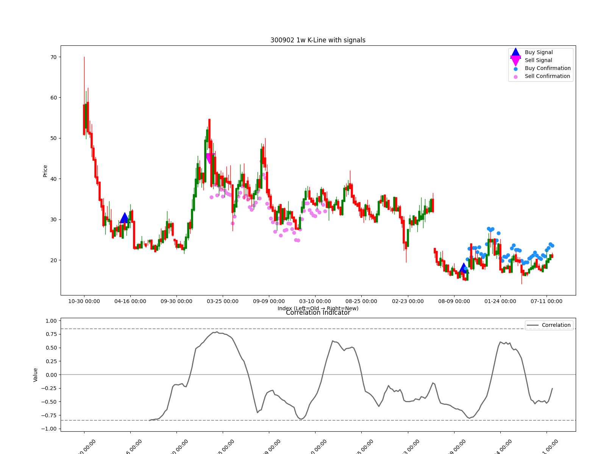Click the x-axis date label '01-24 00:00'
Image resolution: width=606 pixels, height=454 pixels.
point(500,302)
